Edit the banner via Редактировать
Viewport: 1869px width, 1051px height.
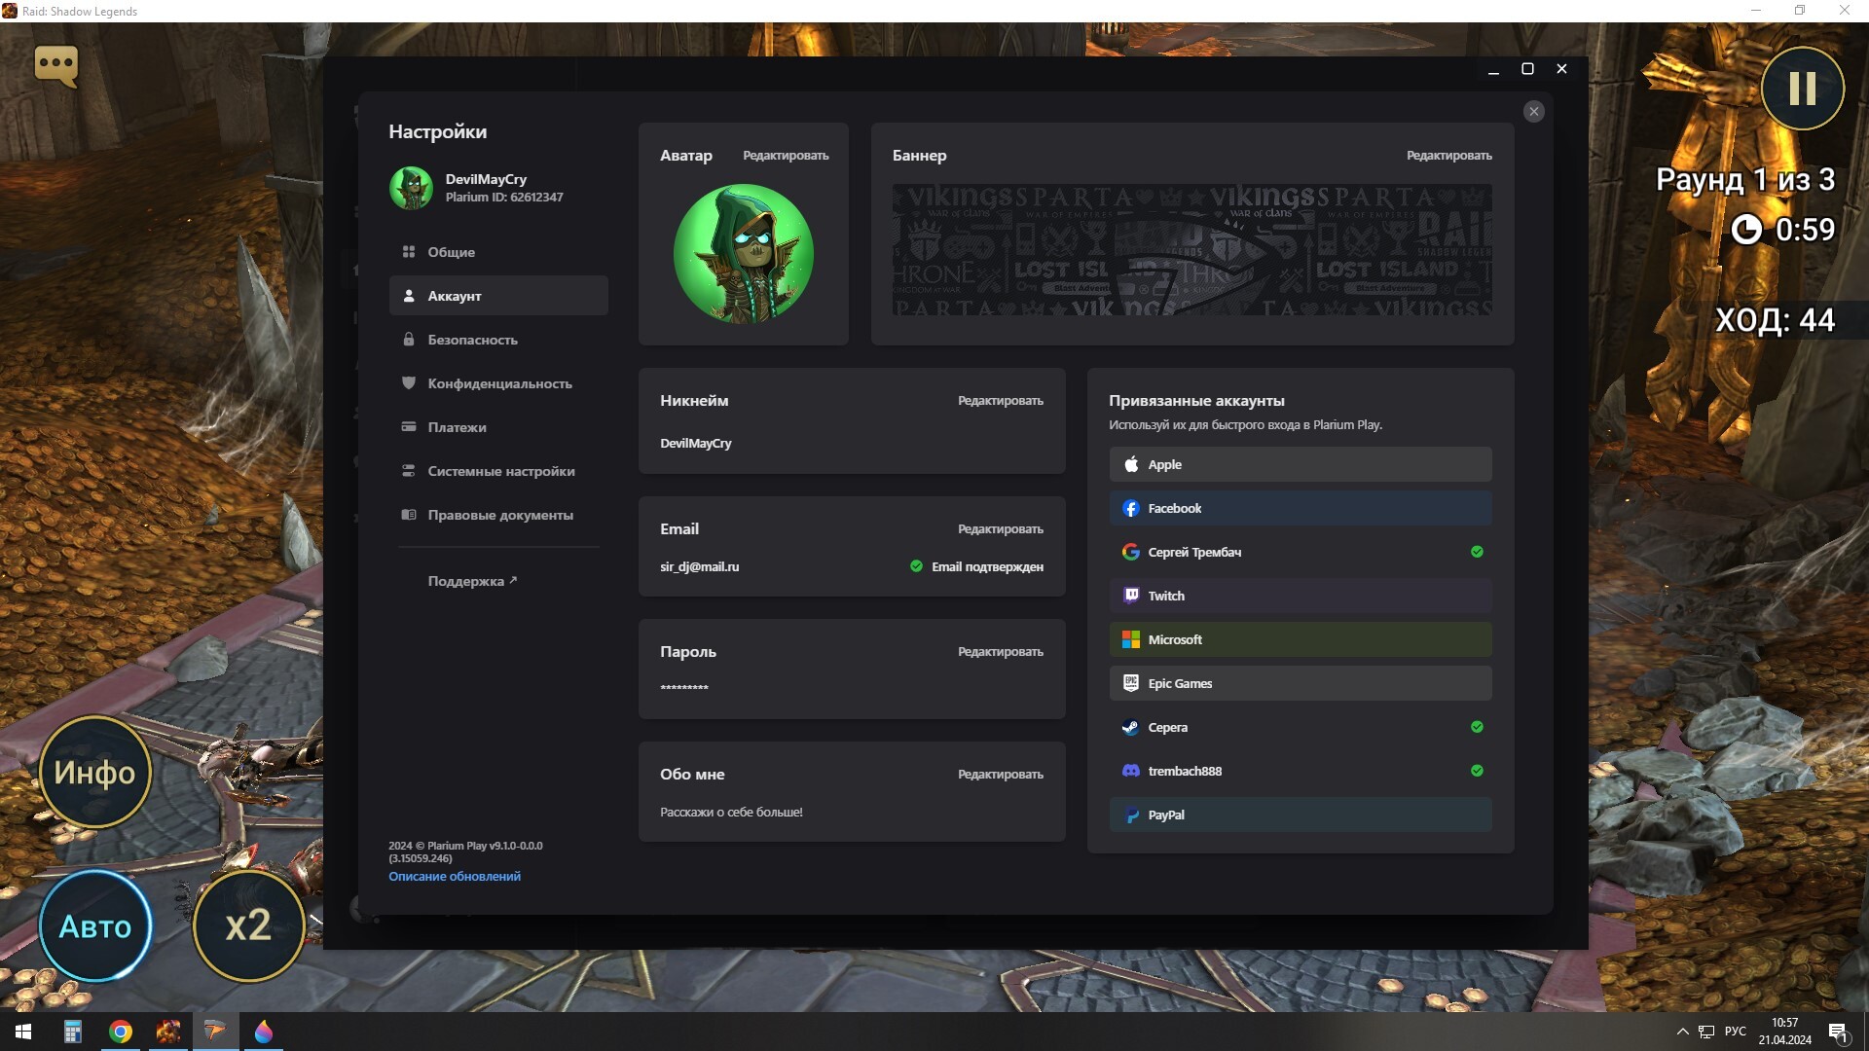click(1448, 156)
